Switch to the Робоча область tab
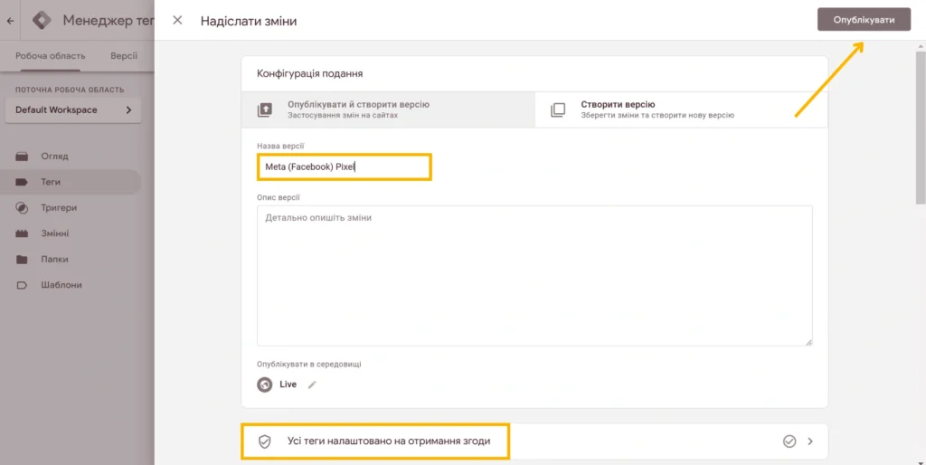The image size is (926, 465). [x=51, y=55]
